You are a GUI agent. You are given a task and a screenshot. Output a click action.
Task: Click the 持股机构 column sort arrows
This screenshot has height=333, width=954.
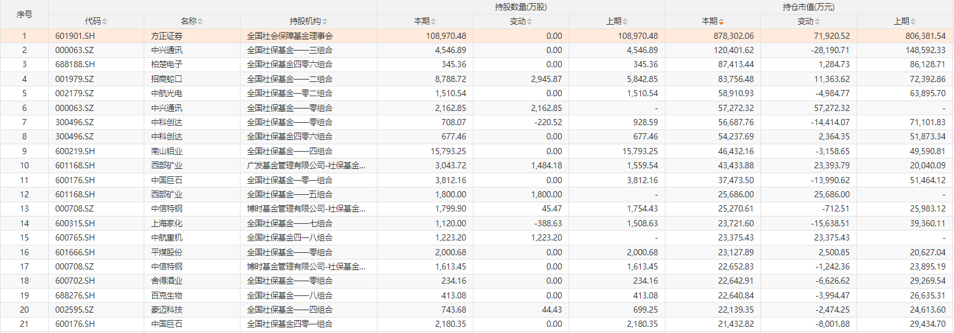point(325,22)
